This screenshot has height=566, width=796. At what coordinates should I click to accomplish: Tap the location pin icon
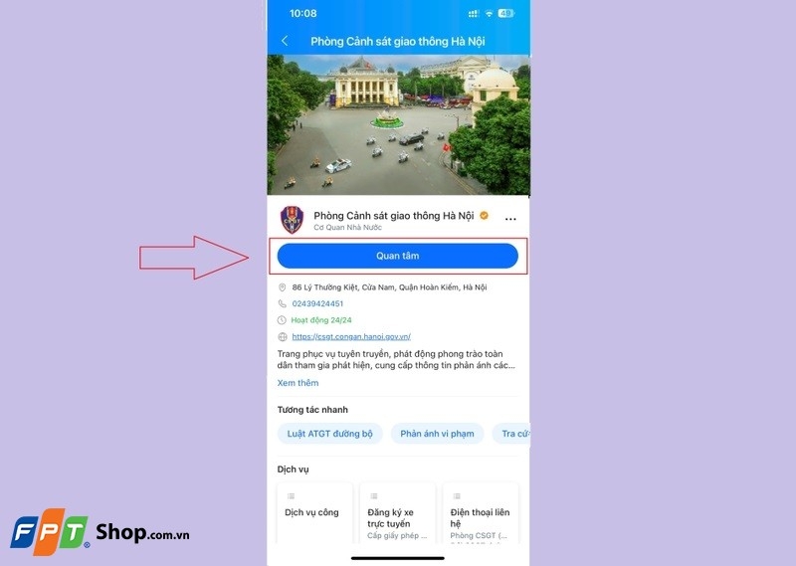click(283, 287)
